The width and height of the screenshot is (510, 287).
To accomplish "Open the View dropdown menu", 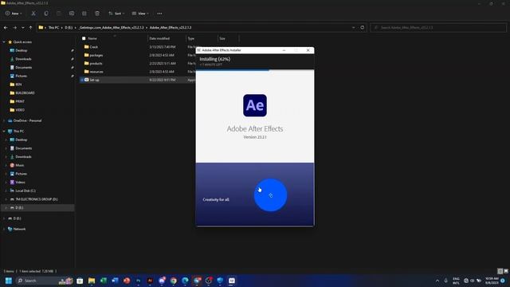I will (x=140, y=14).
